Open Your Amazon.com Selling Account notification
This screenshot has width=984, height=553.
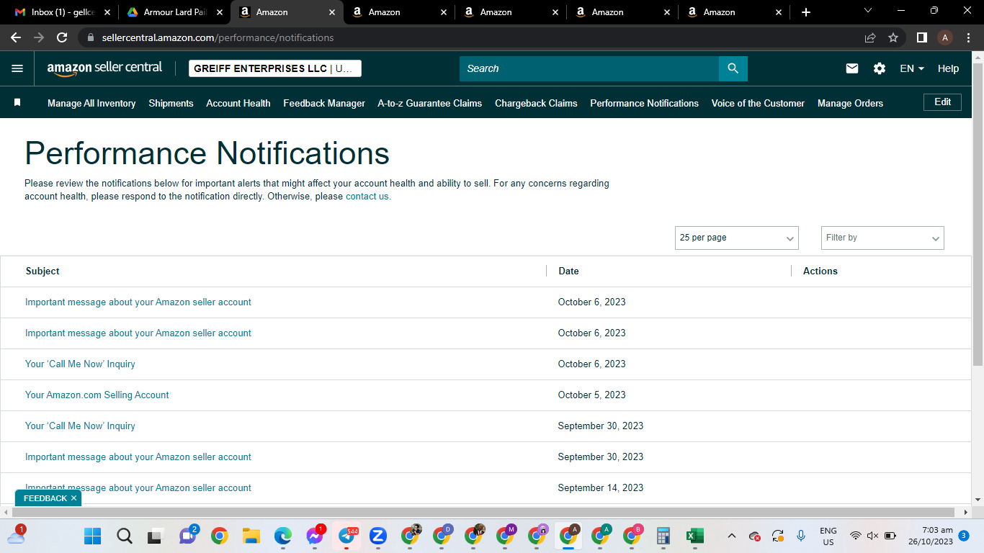(x=97, y=395)
